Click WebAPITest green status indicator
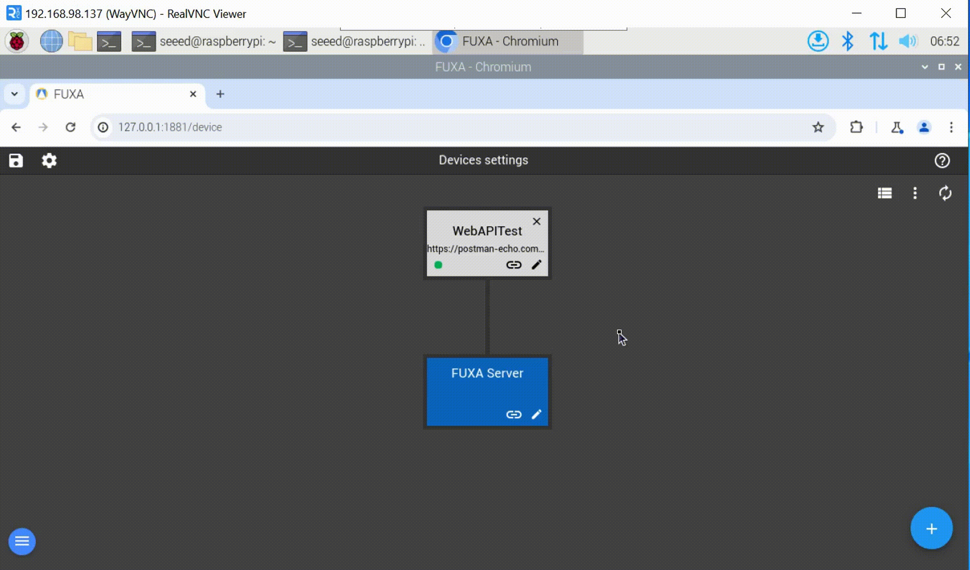Screen dimensions: 970x570 438,265
